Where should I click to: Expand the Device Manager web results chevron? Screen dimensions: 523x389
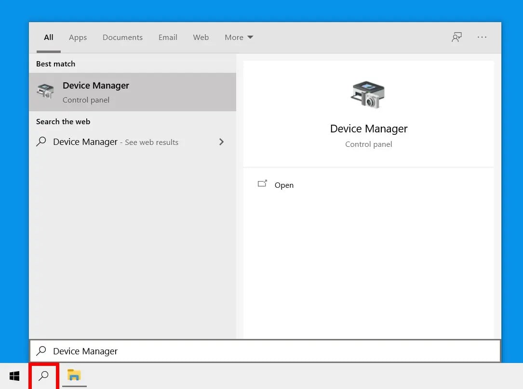tap(221, 142)
